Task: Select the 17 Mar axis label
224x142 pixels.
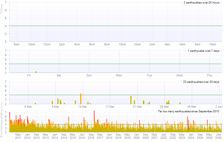Action: [110, 107]
